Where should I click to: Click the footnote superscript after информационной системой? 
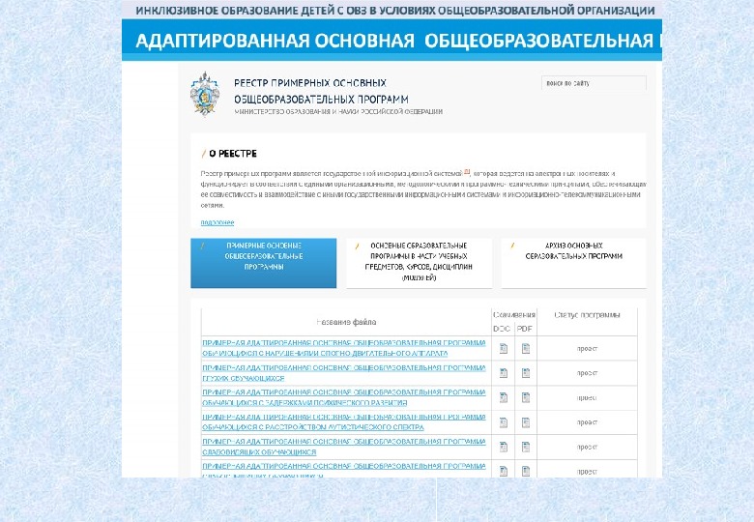(467, 171)
